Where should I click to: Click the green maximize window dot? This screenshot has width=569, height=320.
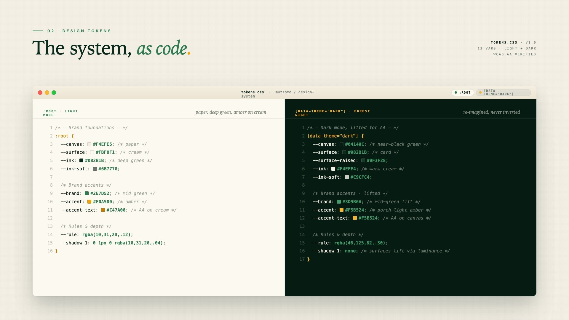54,92
